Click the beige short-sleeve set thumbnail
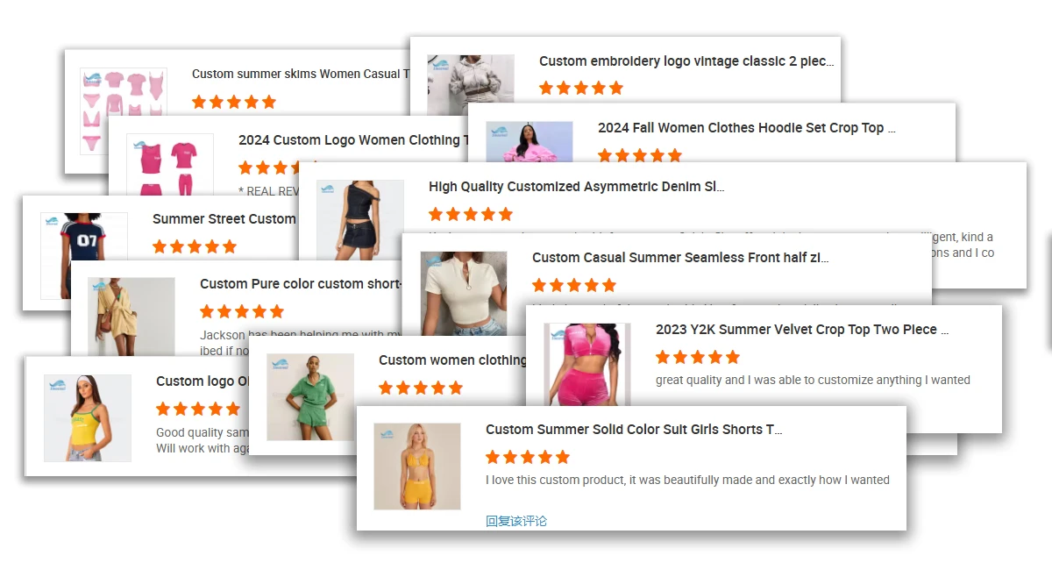 (x=131, y=317)
